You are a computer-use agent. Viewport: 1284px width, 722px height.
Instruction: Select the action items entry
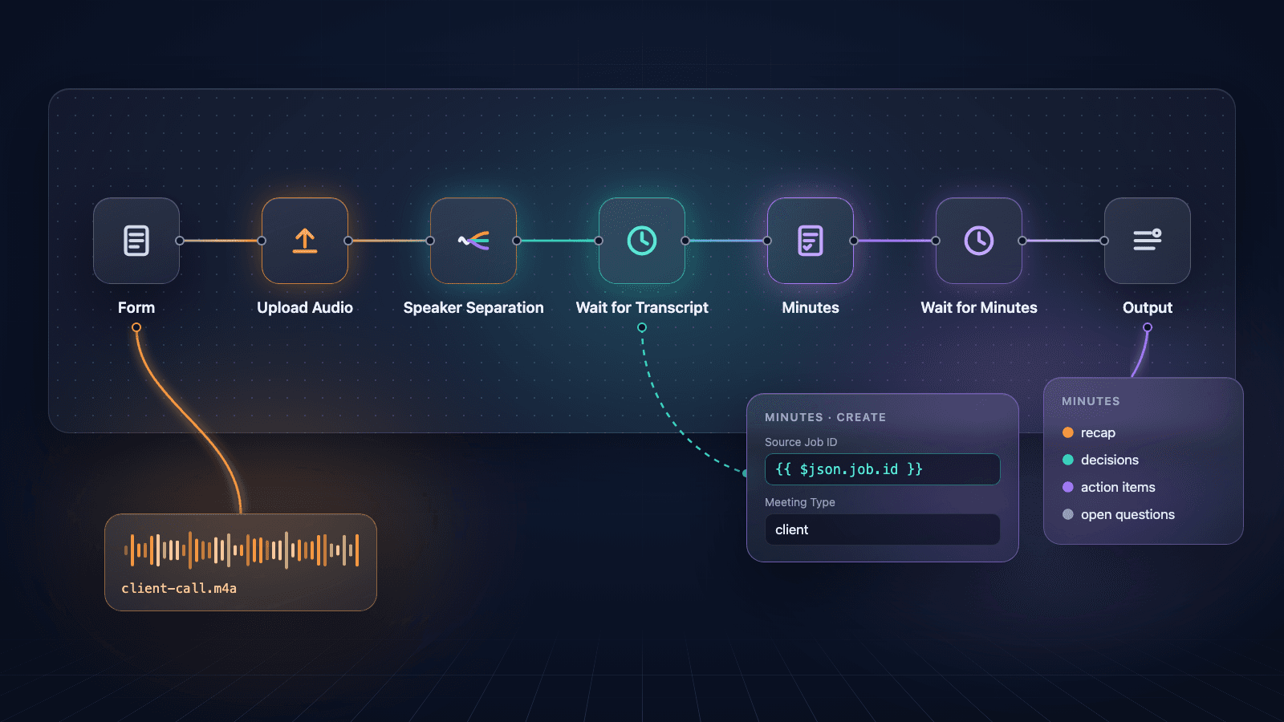1109,487
